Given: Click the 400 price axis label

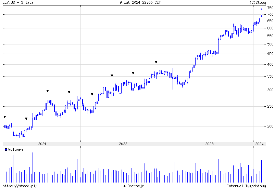Looking at the screenshot, I should [270, 64].
